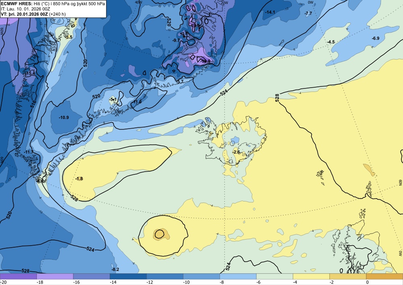Select the 'VT: þri. 20.01.2026 00Z (+240 h)' line

[x=33, y=14]
